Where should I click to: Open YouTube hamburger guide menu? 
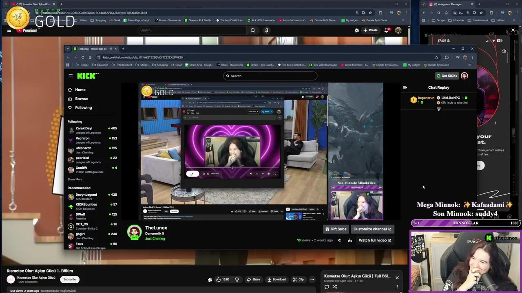[x=9, y=30]
